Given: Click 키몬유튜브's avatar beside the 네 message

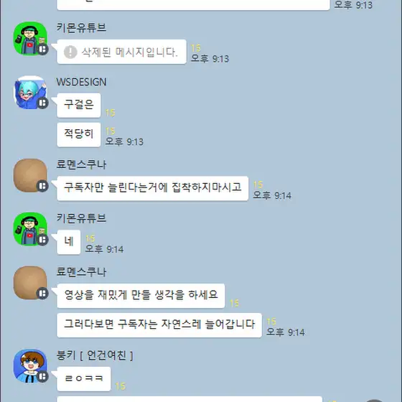Looking at the screenshot, I should click(30, 229).
